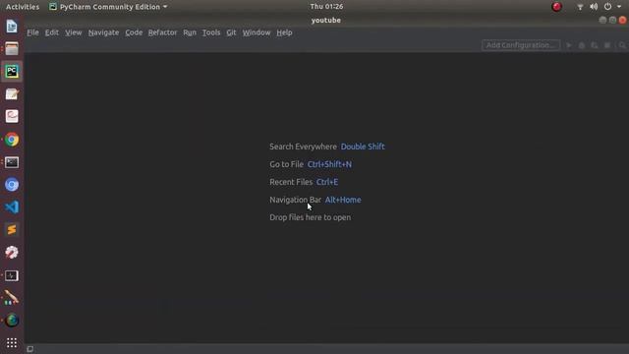This screenshot has width=629, height=354.
Task: Open the brush tool dock icon
Action: (x=12, y=298)
